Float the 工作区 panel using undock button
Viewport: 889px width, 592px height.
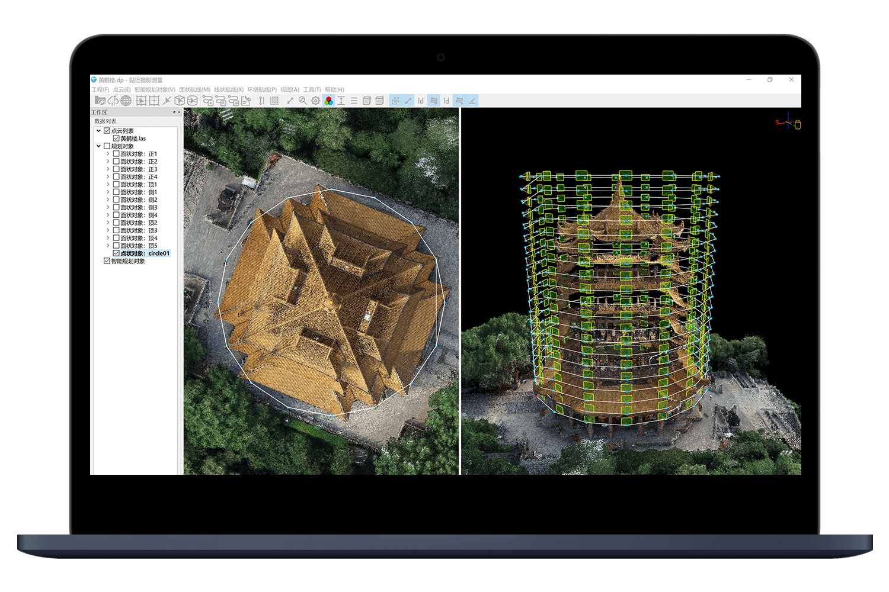pos(174,112)
